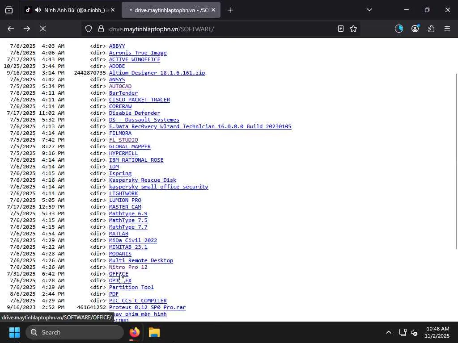Open LUMION PRO directory
The height and width of the screenshot is (343, 458).
tap(125, 201)
